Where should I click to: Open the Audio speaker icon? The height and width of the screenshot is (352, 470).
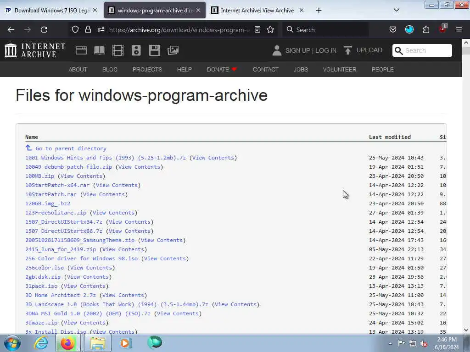point(136,50)
